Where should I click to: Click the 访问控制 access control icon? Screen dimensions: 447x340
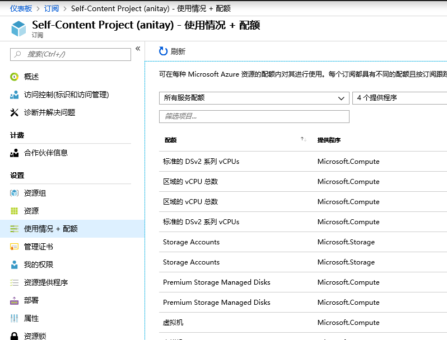pyautogui.click(x=15, y=95)
